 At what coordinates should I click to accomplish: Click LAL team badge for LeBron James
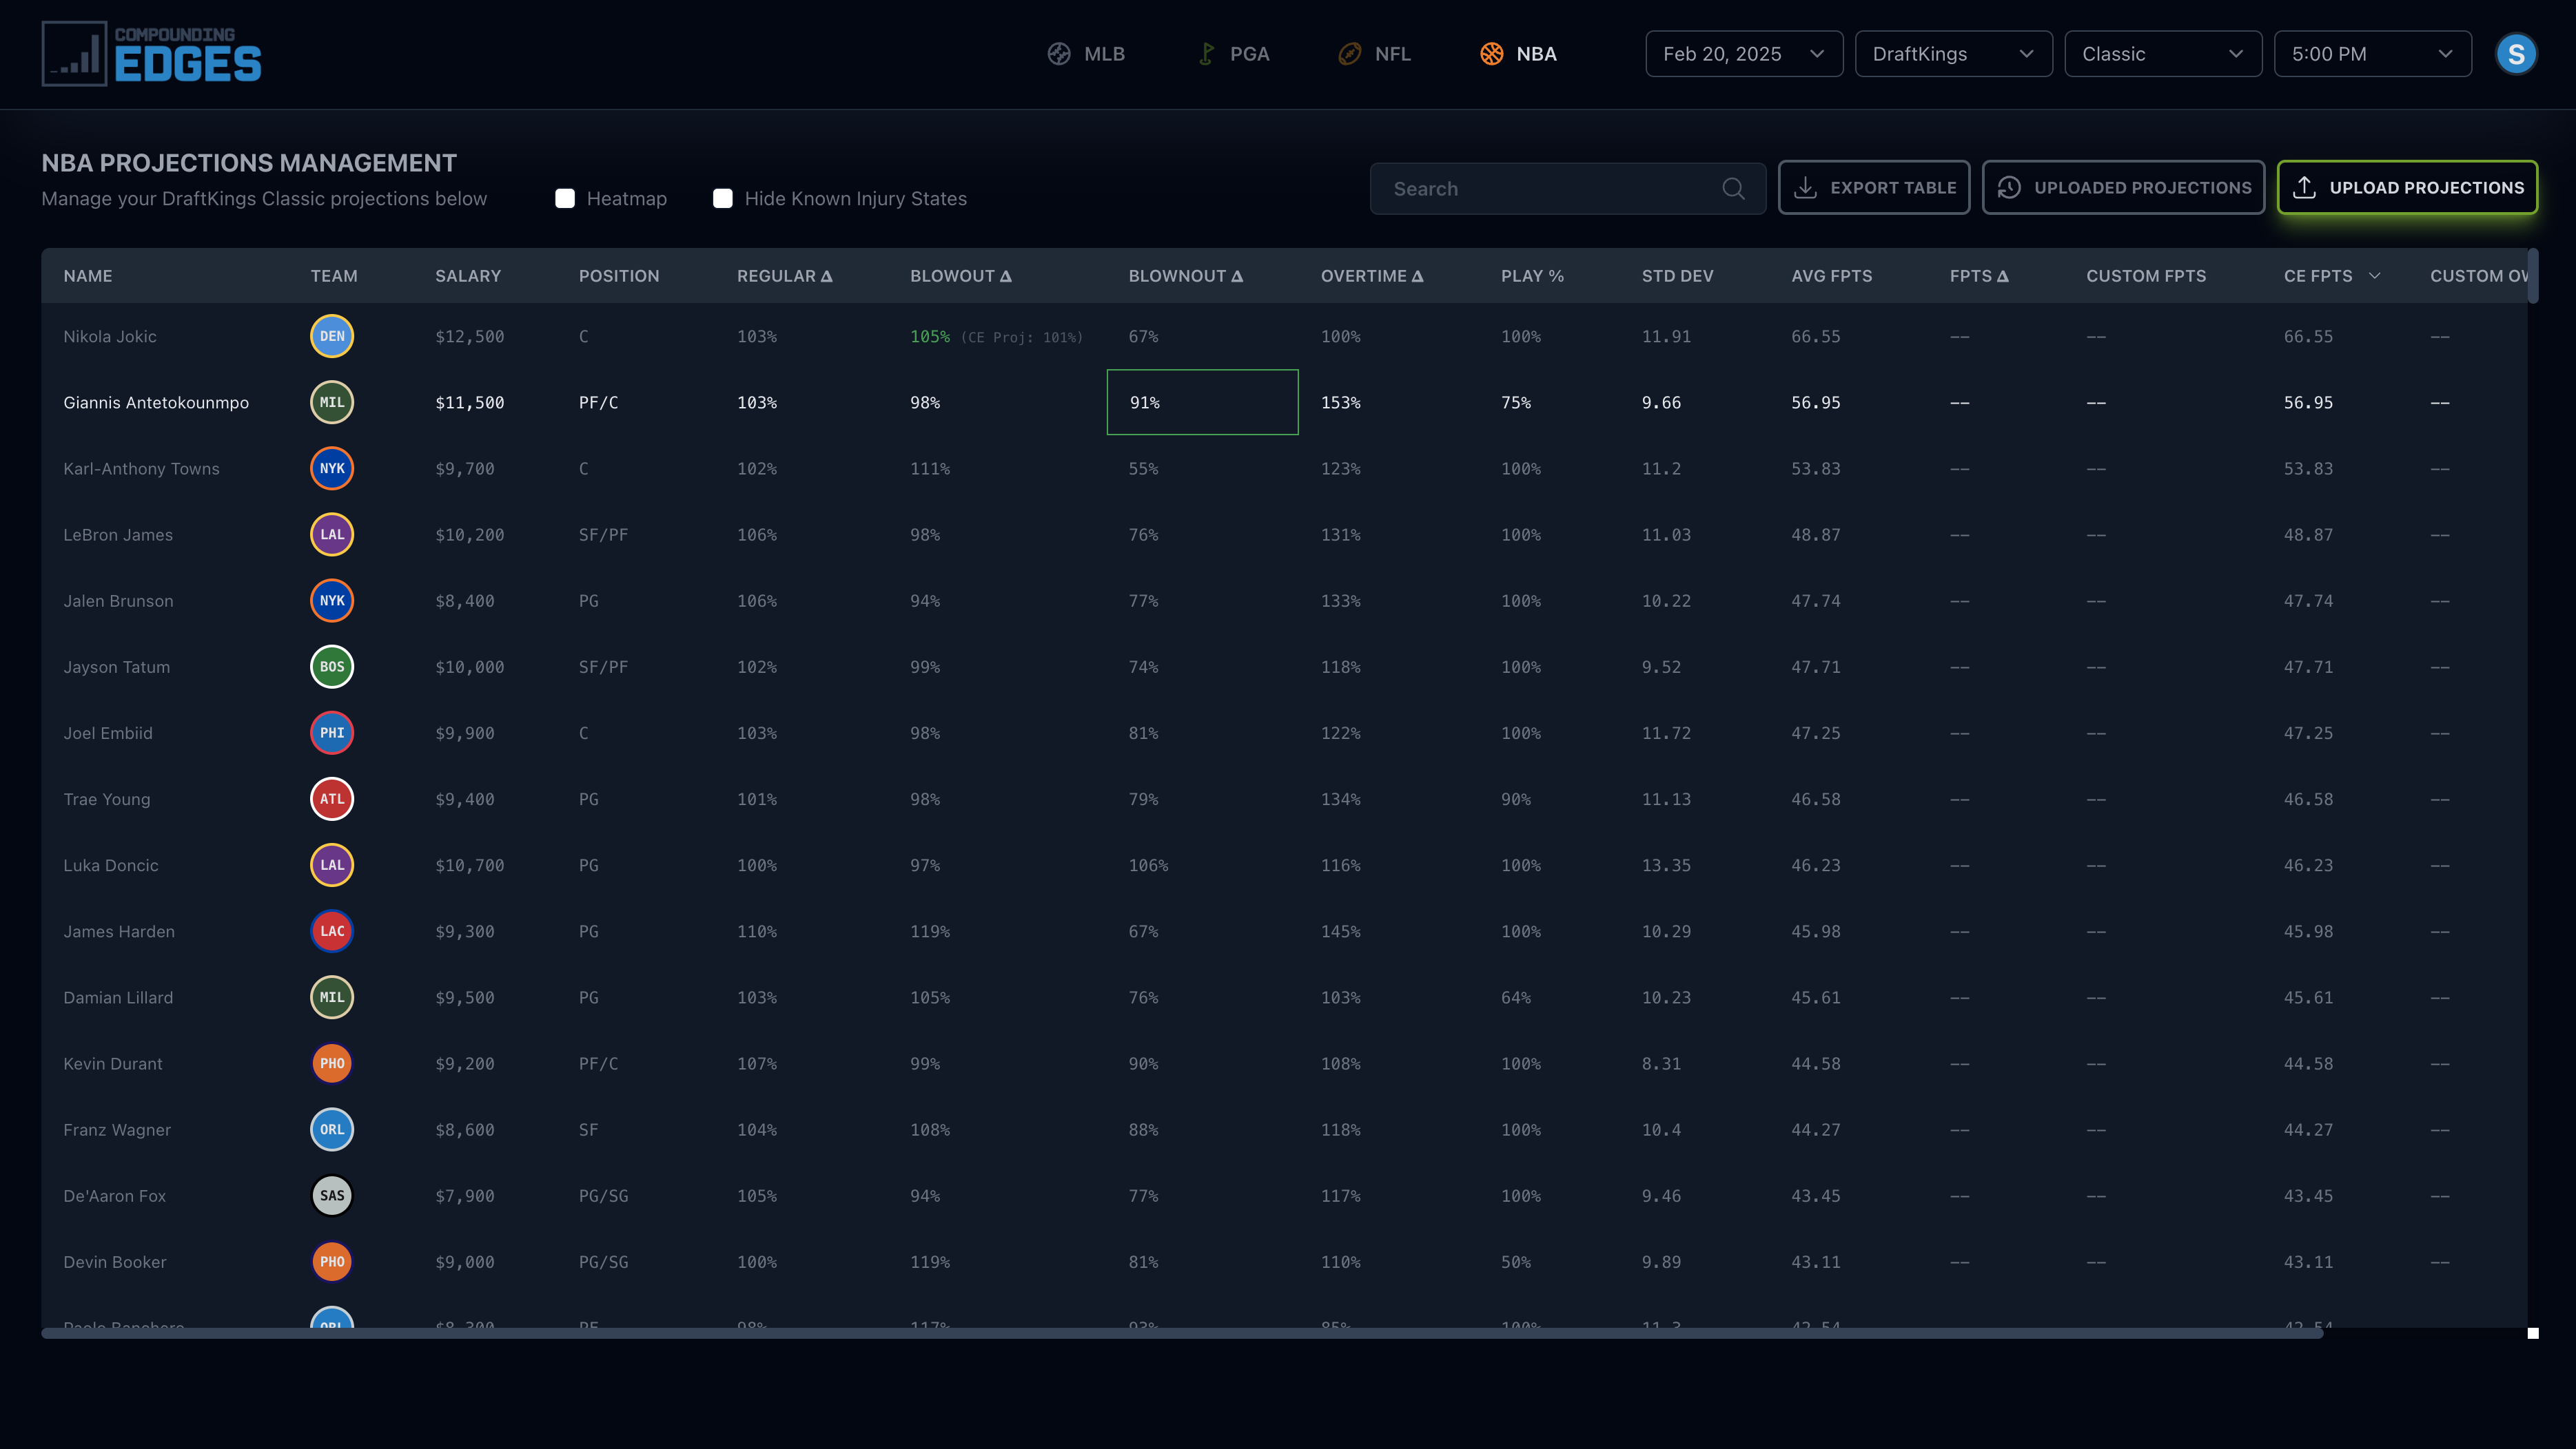coord(332,534)
